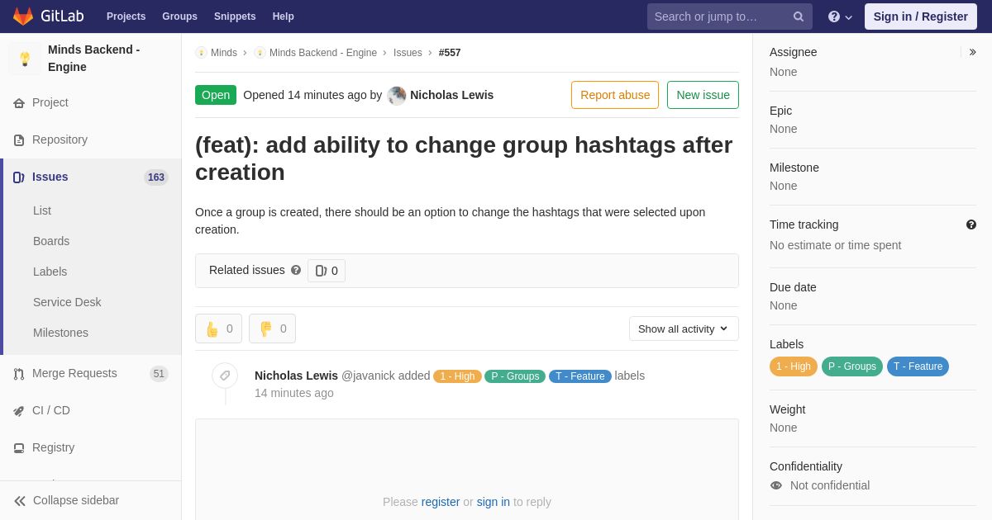Click the T - Feature label in sidebar

[x=918, y=366]
